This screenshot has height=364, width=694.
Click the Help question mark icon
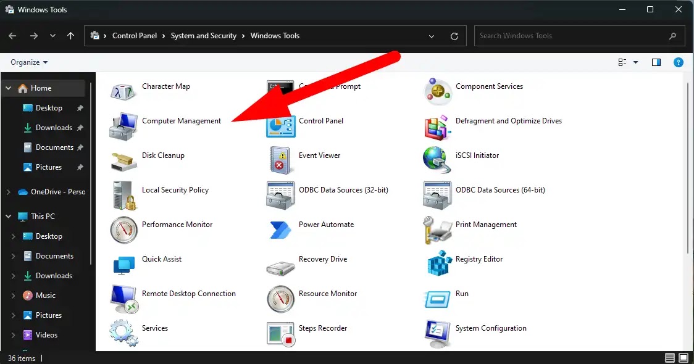(x=678, y=62)
